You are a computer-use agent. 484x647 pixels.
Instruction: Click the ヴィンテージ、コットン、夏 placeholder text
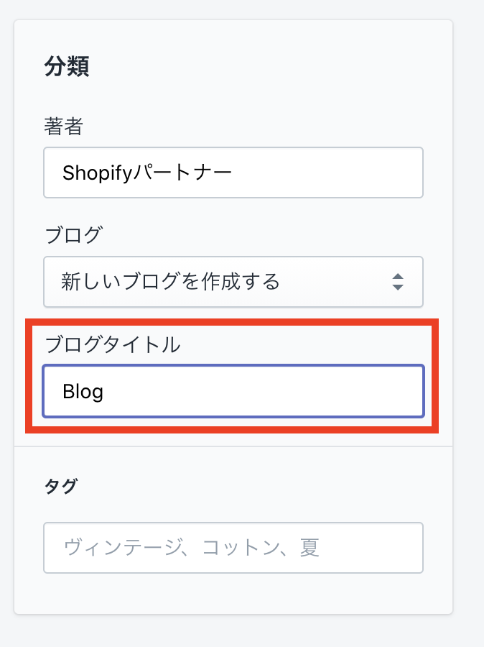(191, 548)
